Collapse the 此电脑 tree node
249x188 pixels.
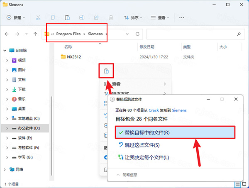5,51
